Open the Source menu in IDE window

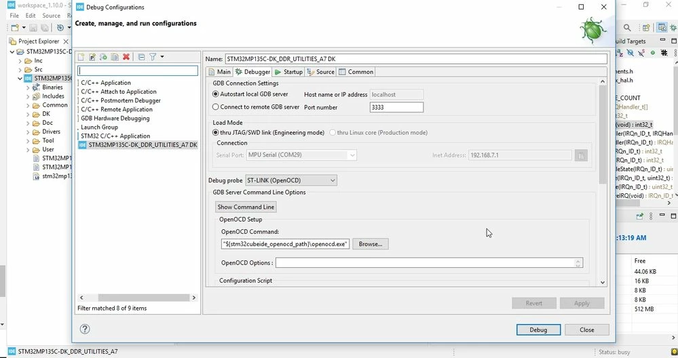point(51,16)
